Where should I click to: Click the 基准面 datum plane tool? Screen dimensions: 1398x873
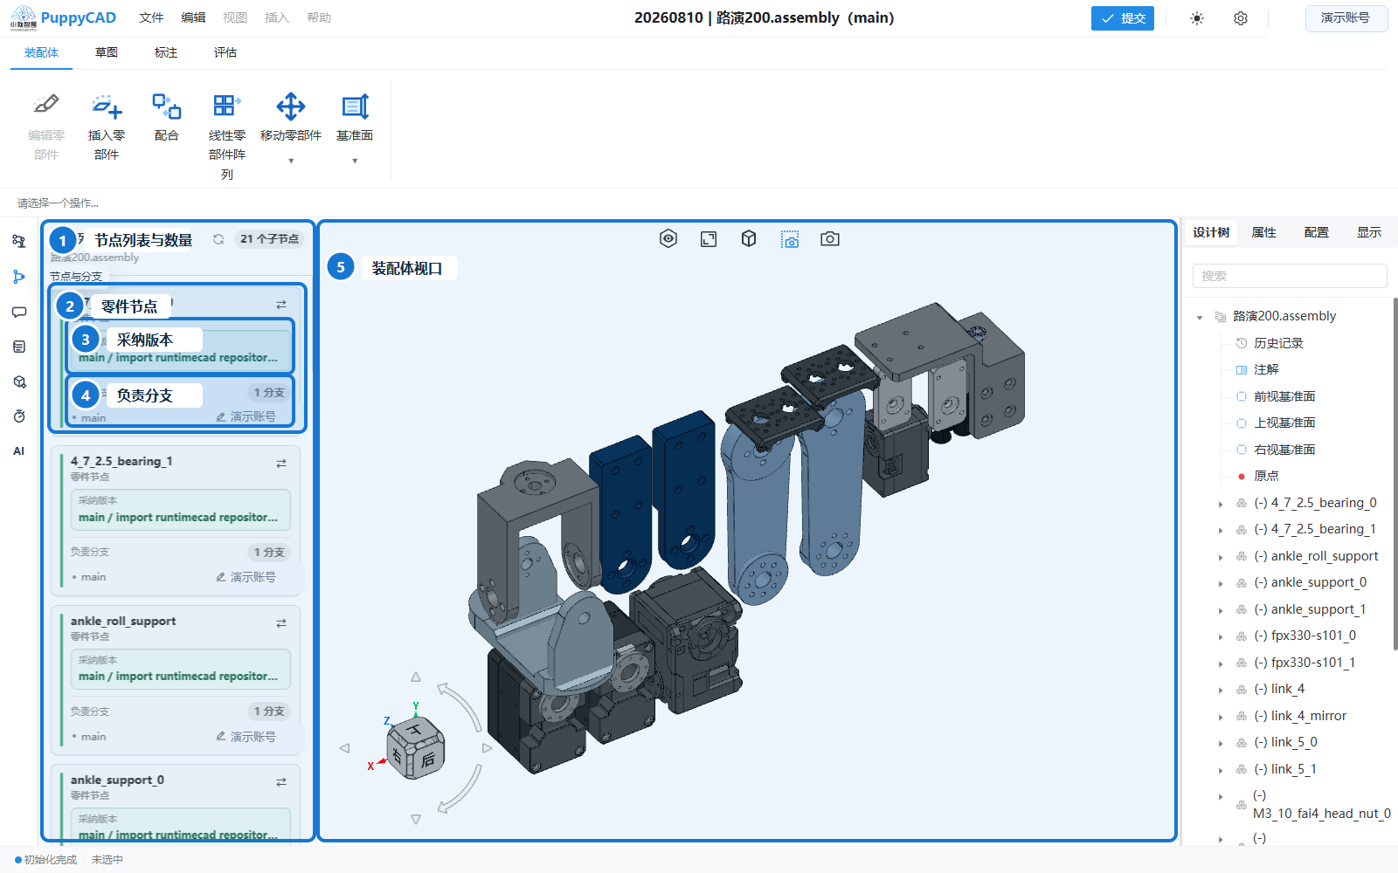355,117
